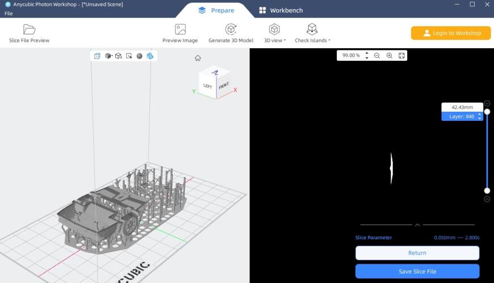Click the white slice shape in preview

click(391, 168)
